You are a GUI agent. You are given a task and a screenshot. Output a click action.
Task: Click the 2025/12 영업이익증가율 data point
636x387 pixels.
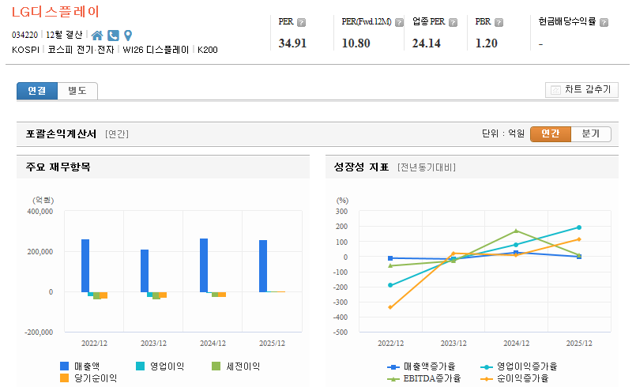579,227
